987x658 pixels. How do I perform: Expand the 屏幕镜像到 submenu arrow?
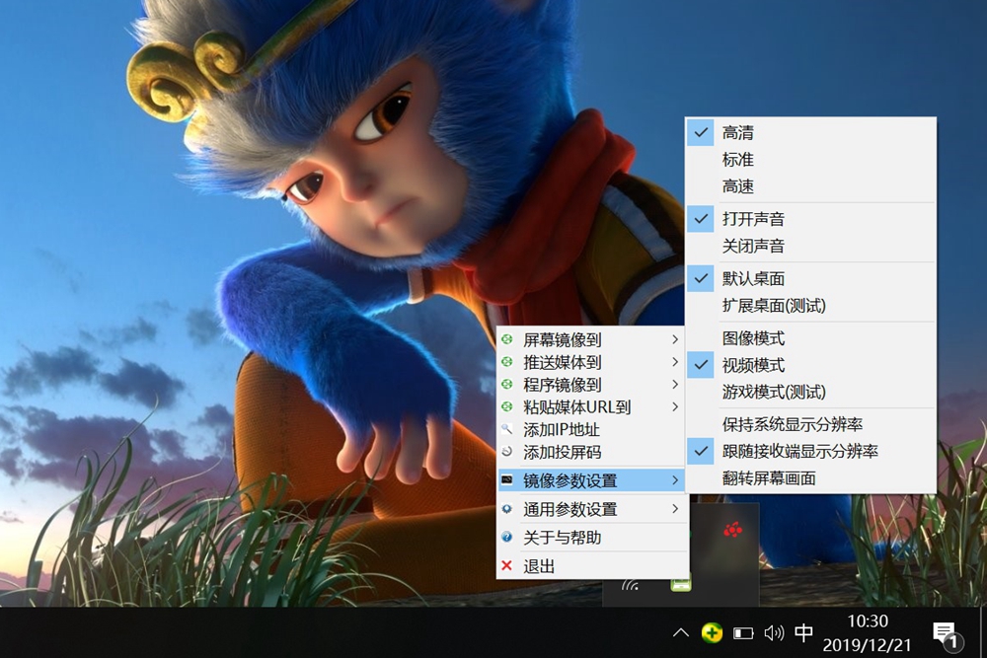click(675, 339)
